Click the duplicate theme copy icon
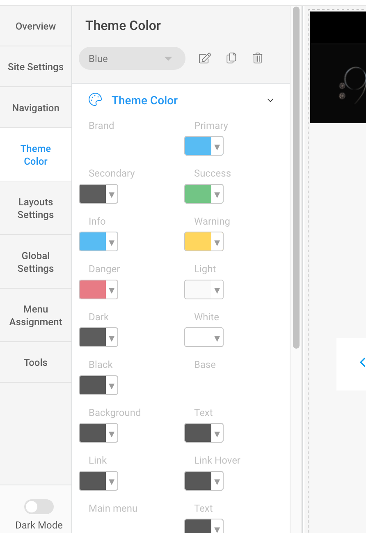Image resolution: width=366 pixels, height=533 pixels. [x=231, y=58]
